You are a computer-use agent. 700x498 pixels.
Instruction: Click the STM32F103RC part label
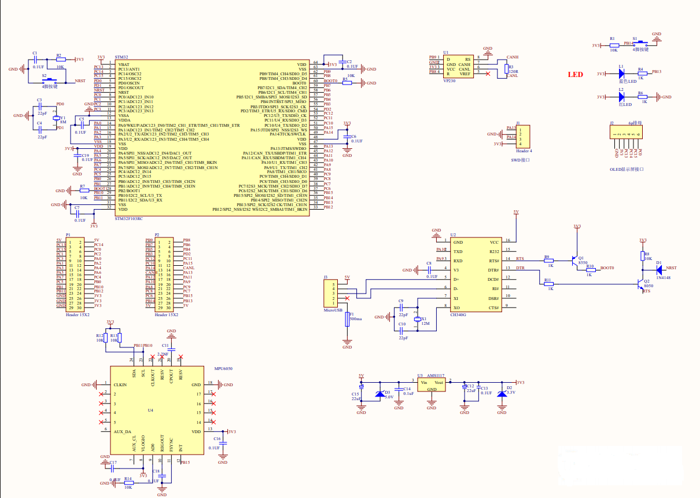(130, 219)
